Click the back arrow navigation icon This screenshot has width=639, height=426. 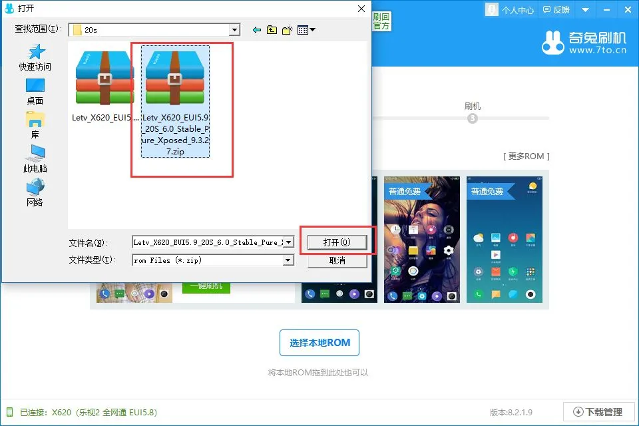[x=257, y=30]
